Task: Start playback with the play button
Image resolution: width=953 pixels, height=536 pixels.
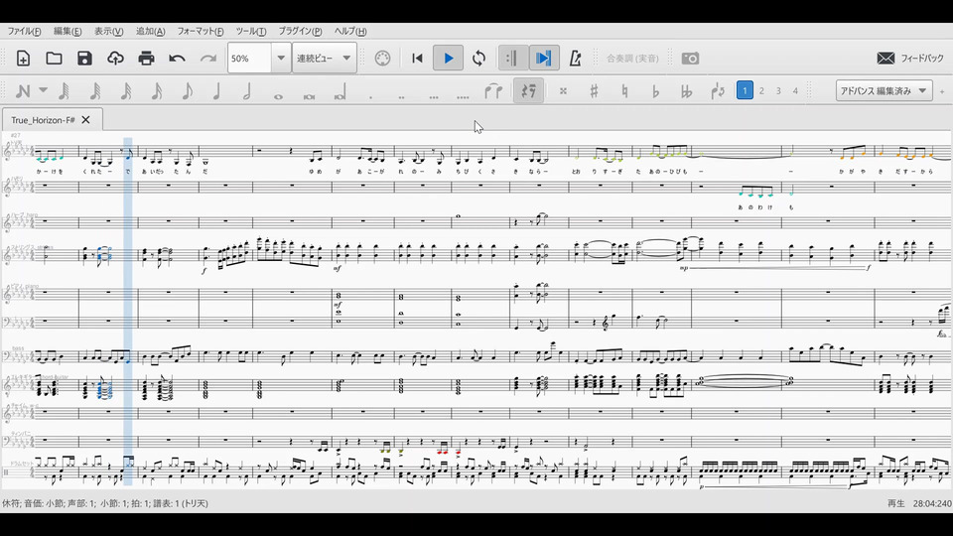Action: point(449,59)
